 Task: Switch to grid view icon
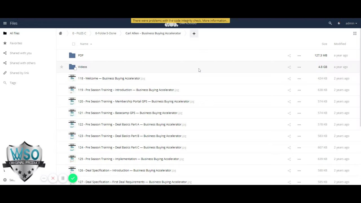(x=355, y=34)
